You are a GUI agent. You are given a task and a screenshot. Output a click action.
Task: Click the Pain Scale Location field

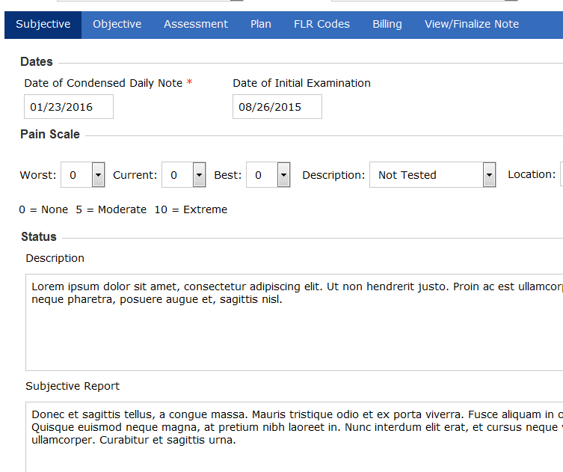click(x=560, y=175)
